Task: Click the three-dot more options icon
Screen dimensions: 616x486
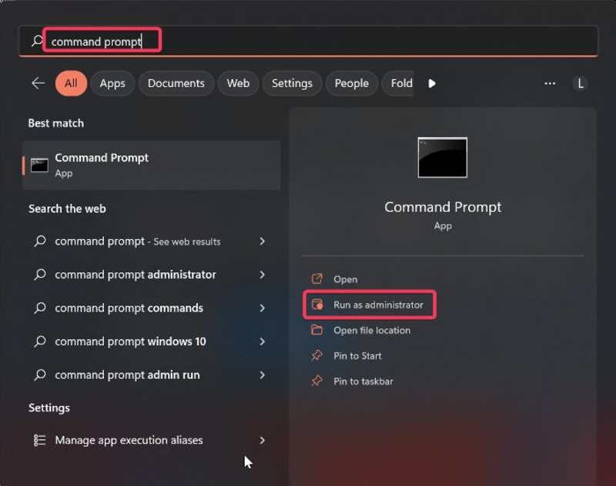Action: tap(550, 83)
